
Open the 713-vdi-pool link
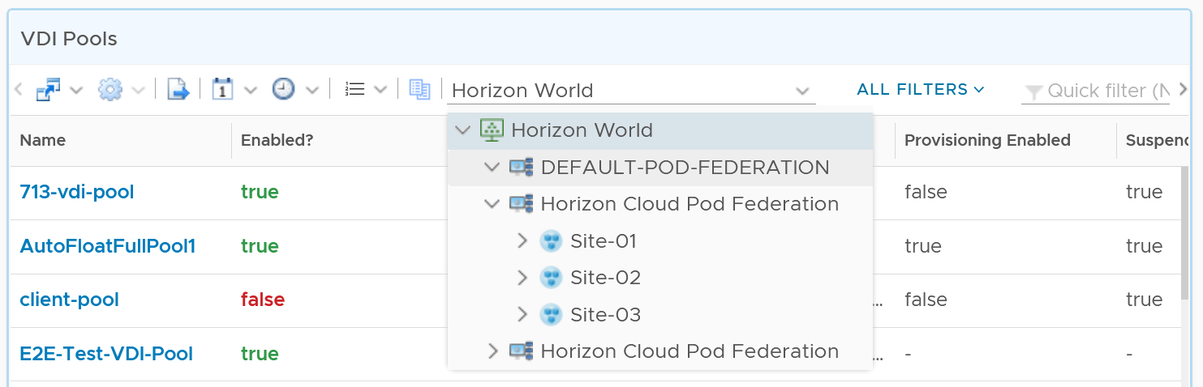(77, 192)
